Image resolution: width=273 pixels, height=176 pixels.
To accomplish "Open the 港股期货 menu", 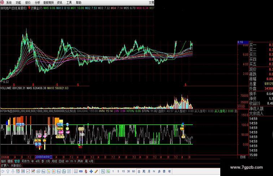I will (x=48, y=3).
